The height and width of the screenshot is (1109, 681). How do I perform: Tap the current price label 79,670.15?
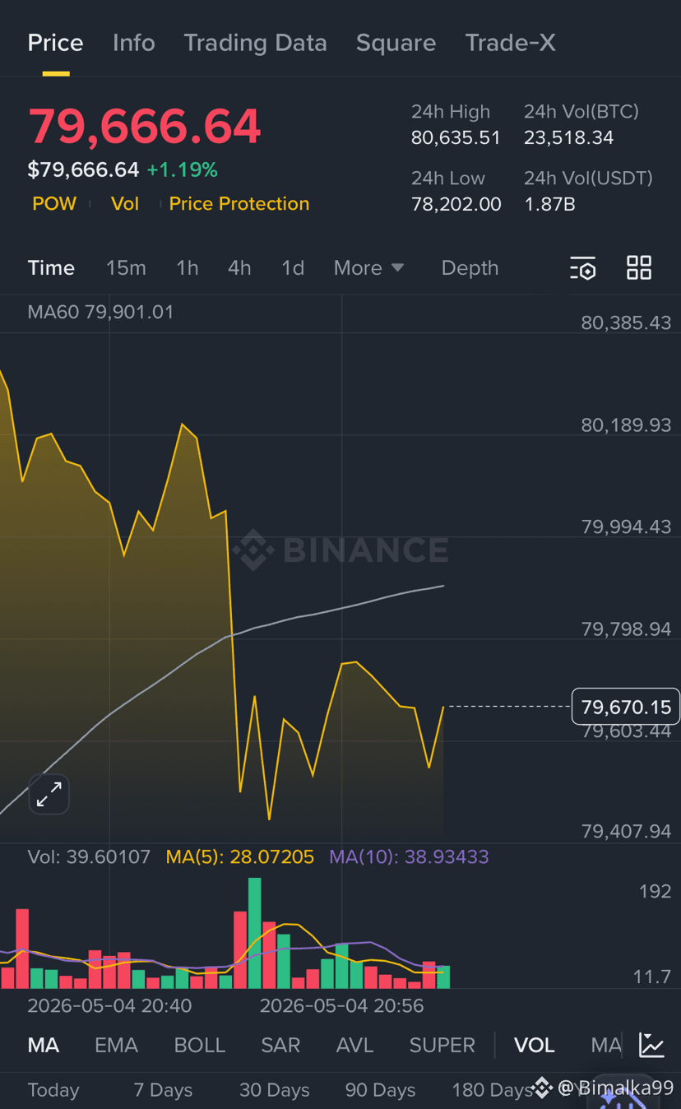click(626, 707)
